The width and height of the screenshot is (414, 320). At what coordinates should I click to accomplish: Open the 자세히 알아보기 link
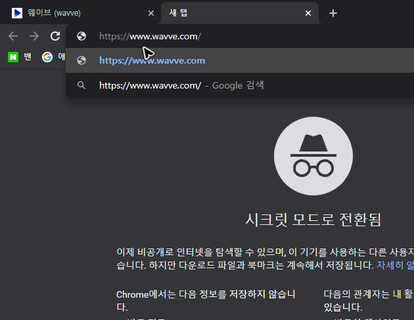(x=395, y=265)
